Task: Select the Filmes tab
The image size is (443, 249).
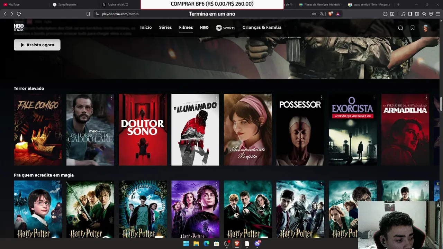Action: click(x=186, y=27)
